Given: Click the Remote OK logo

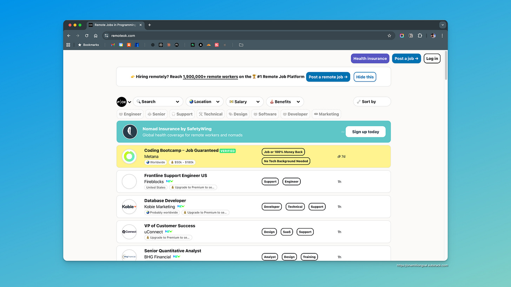Looking at the screenshot, I should click(121, 102).
